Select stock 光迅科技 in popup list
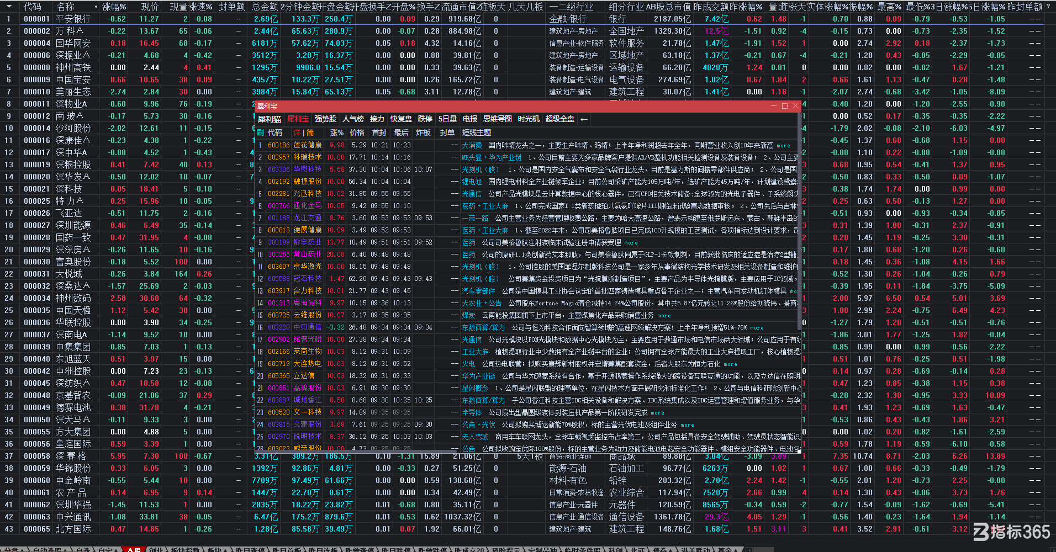This screenshot has height=552, width=1056. 307,194
